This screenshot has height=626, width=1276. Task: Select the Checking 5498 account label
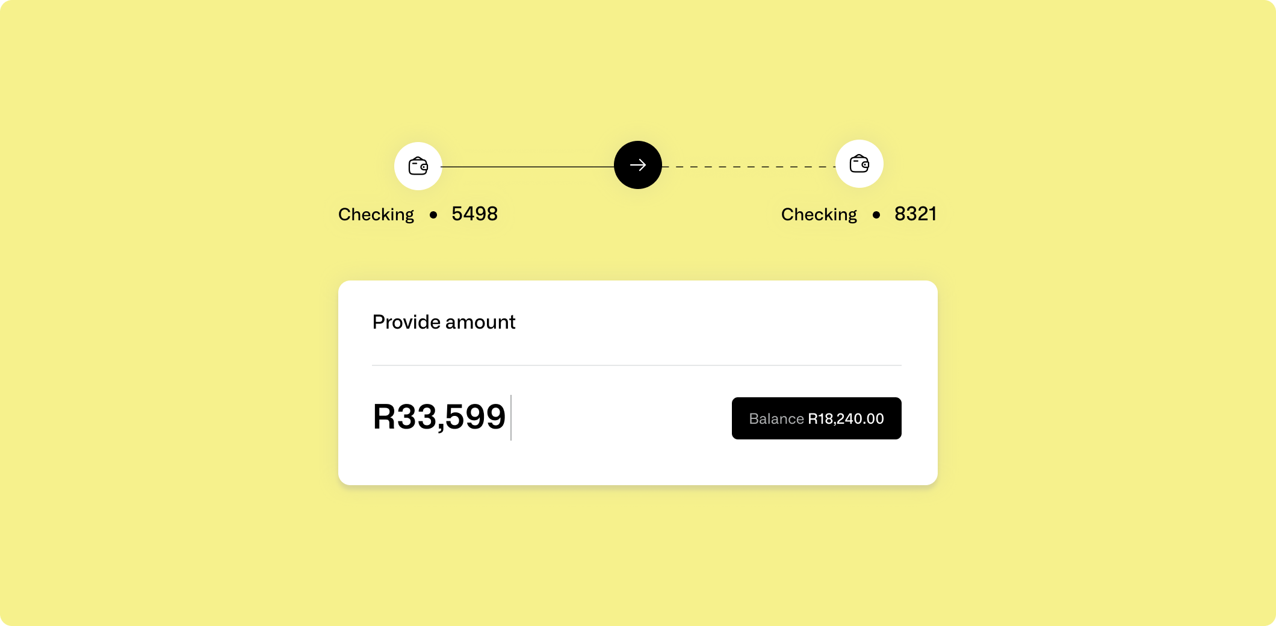(418, 214)
